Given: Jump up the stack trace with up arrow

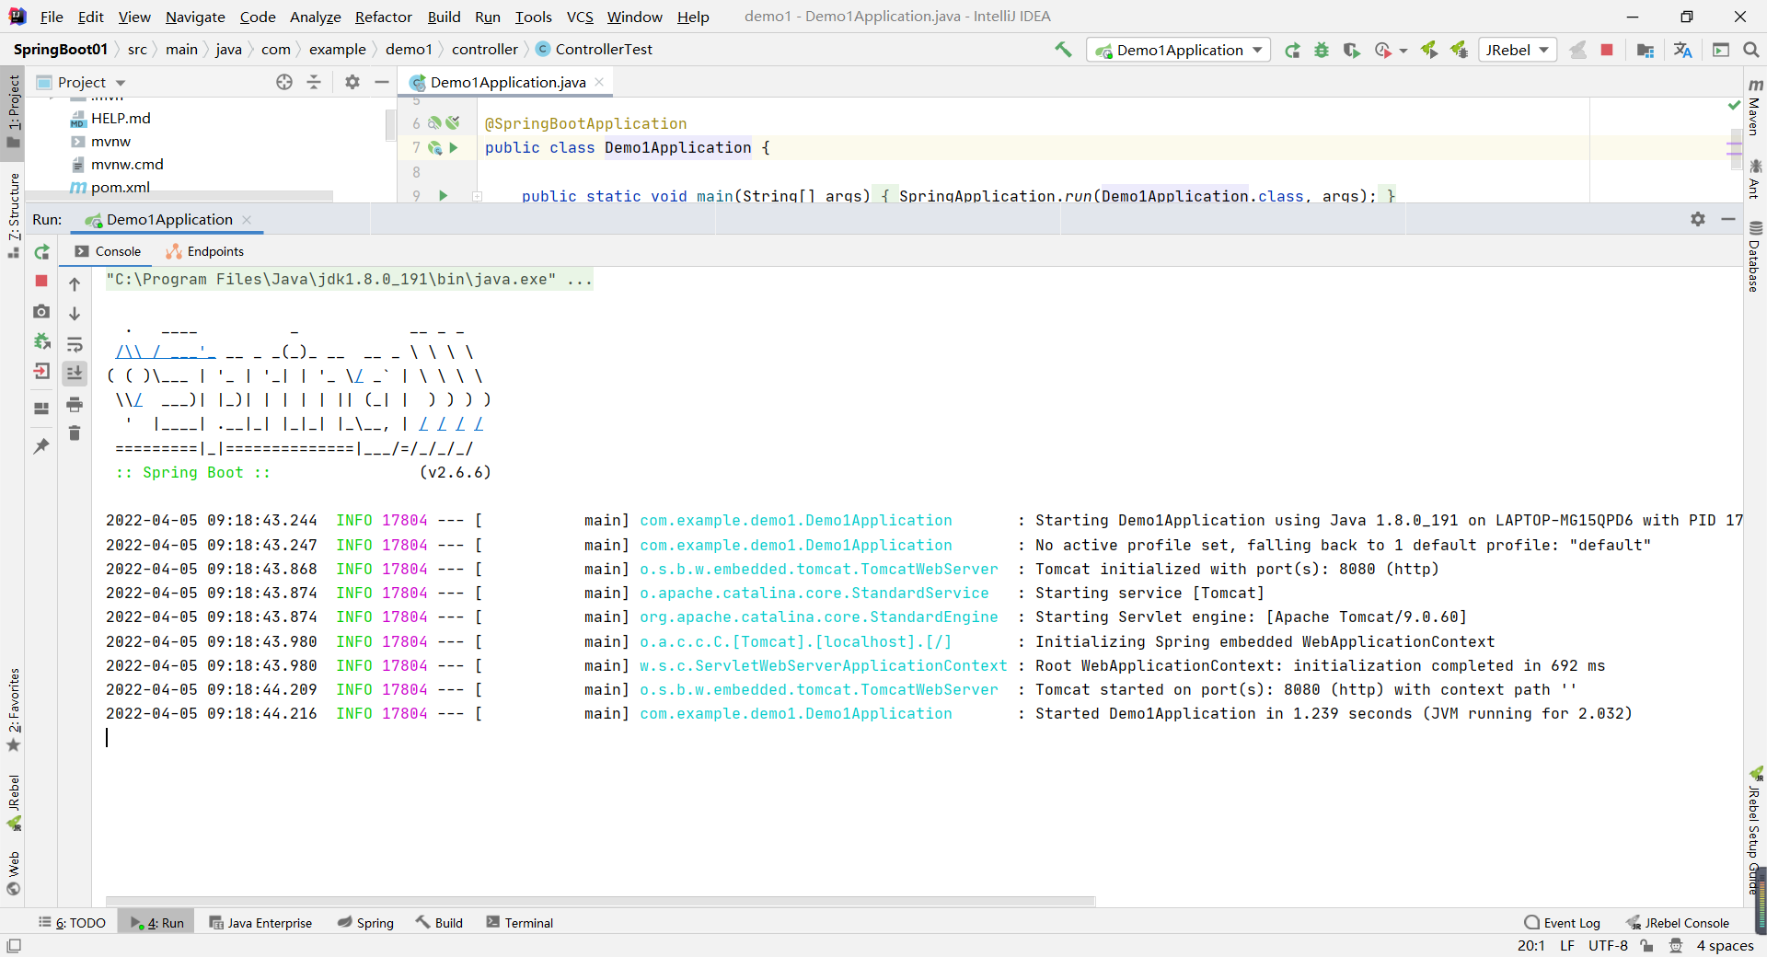Looking at the screenshot, I should point(75,284).
